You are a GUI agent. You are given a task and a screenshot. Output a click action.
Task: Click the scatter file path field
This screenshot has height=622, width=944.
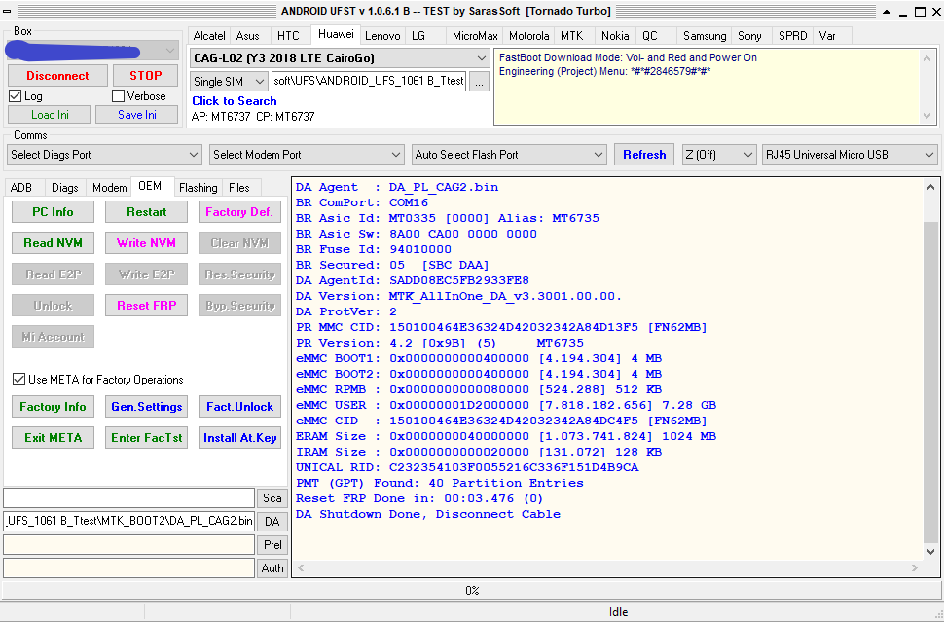point(128,498)
